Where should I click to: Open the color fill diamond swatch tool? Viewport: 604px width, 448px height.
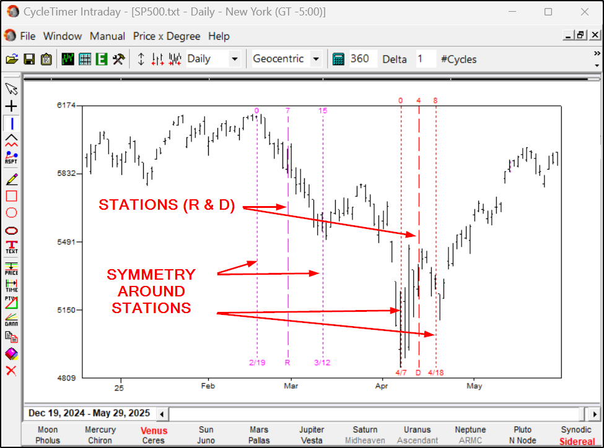click(x=11, y=353)
